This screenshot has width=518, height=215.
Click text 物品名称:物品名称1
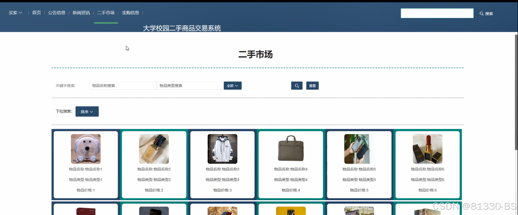86,169
